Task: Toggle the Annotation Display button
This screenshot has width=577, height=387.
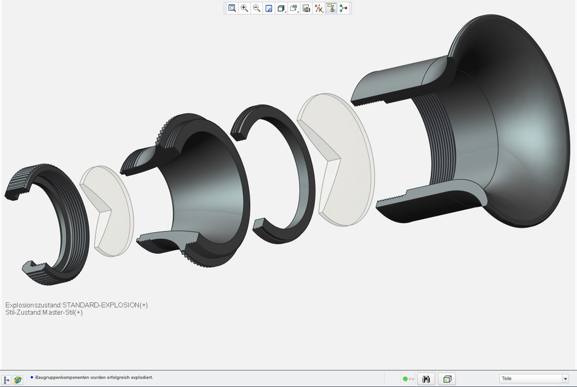Action: coord(331,8)
